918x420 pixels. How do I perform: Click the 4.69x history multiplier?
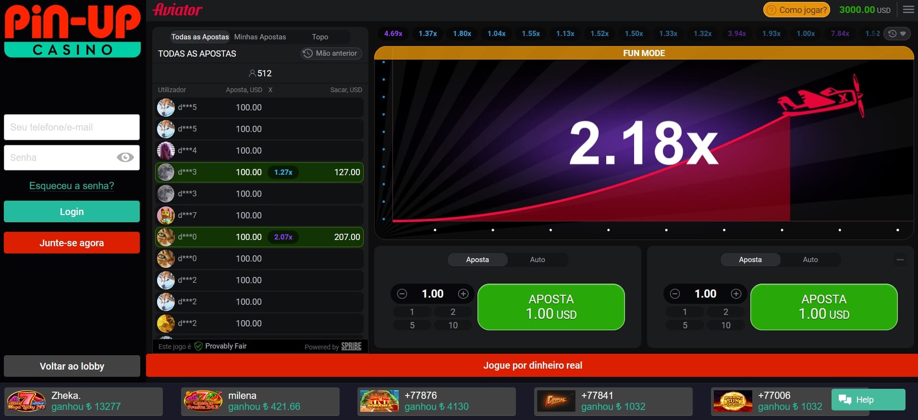coord(393,34)
